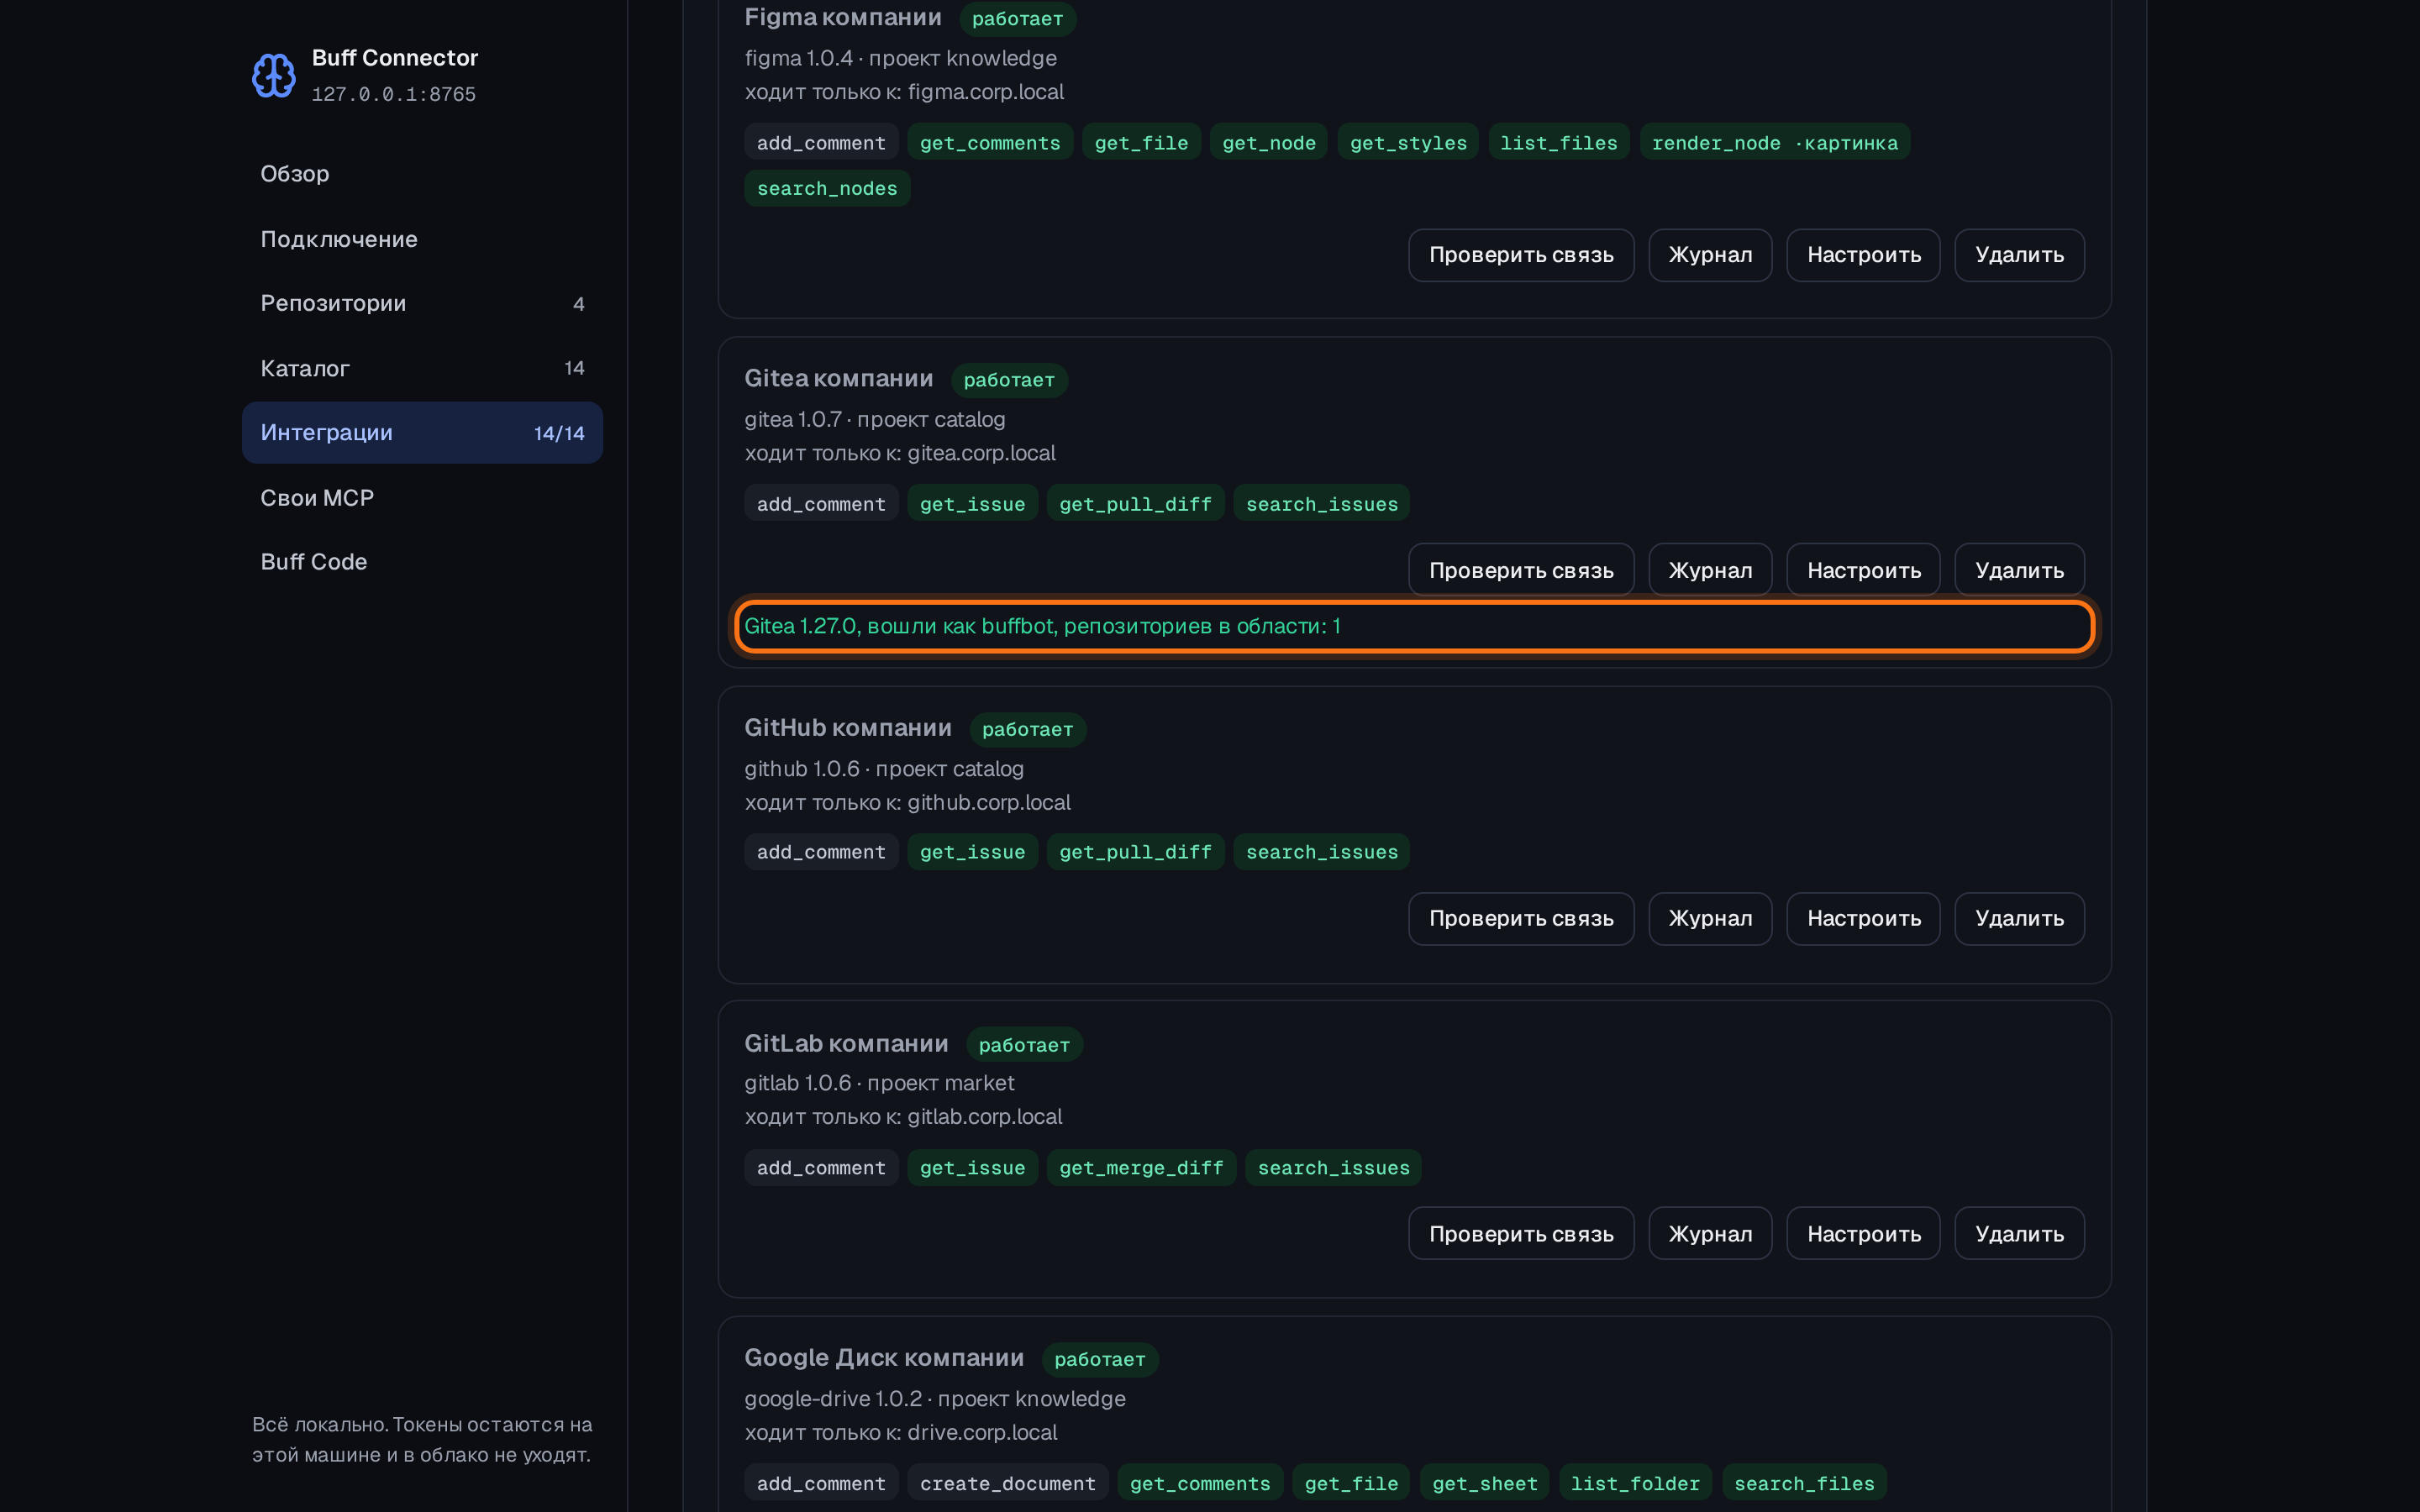
Task: Click Проверить связь for Figma компании
Action: [1521, 255]
